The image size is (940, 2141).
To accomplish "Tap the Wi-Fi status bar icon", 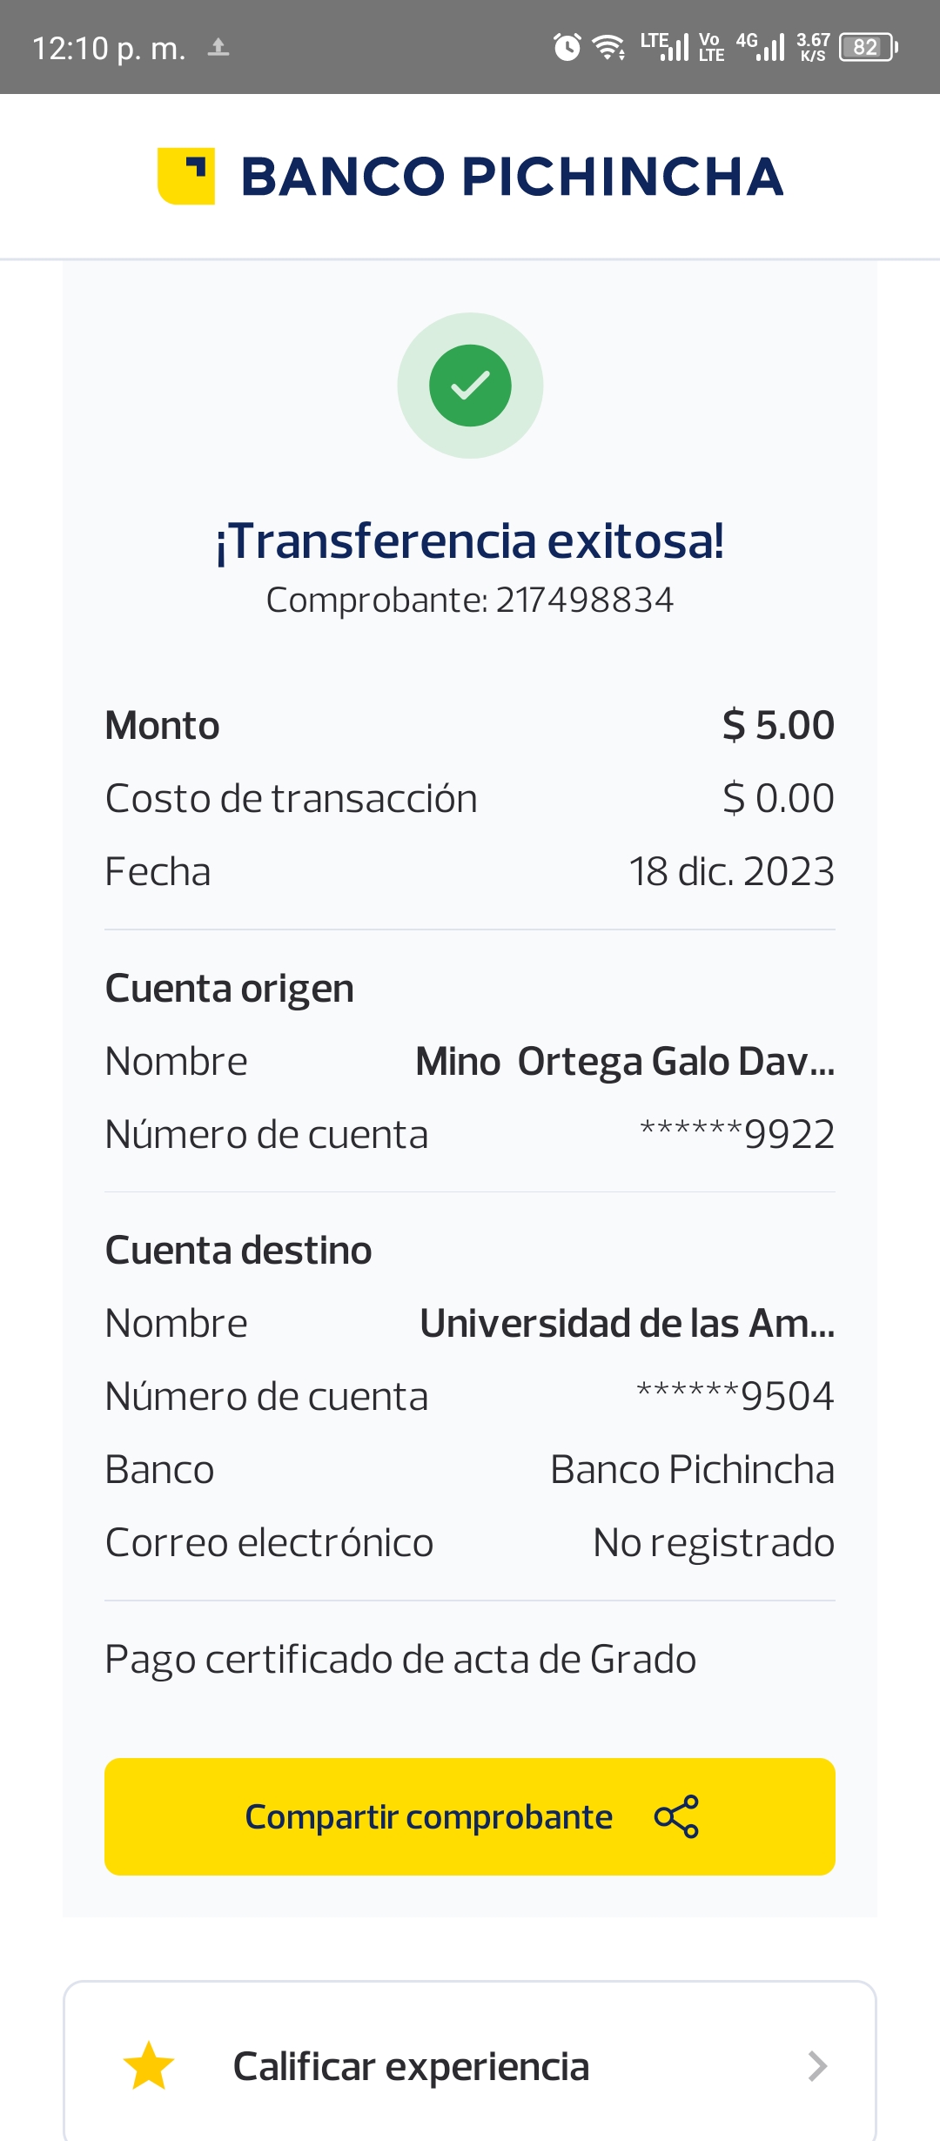I will [x=608, y=47].
